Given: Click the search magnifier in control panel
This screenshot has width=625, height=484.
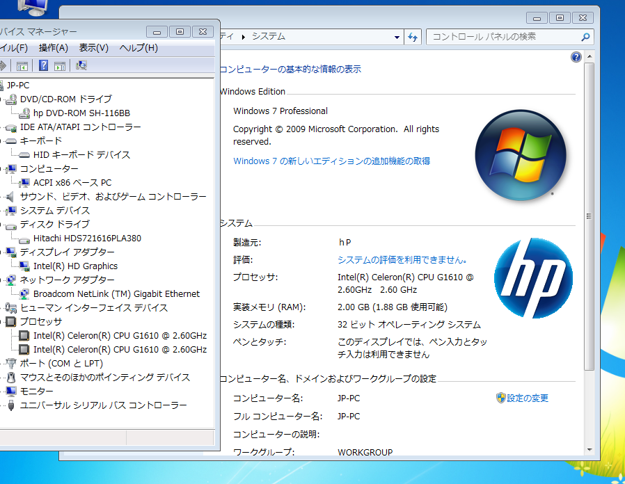Looking at the screenshot, I should point(585,37).
